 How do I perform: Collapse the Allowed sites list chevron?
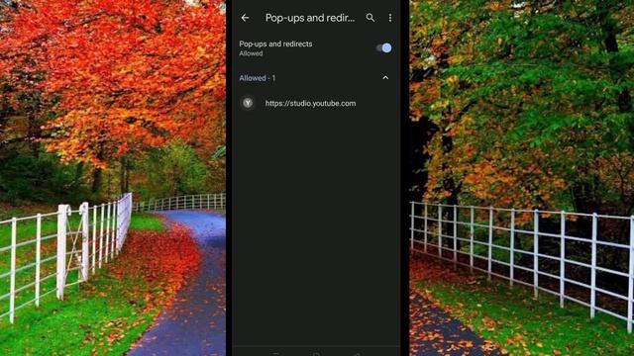tap(385, 77)
